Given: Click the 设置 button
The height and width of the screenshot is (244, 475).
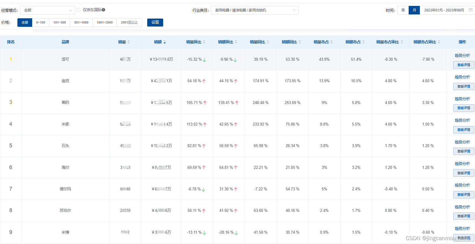Looking at the screenshot, I should [155, 22].
